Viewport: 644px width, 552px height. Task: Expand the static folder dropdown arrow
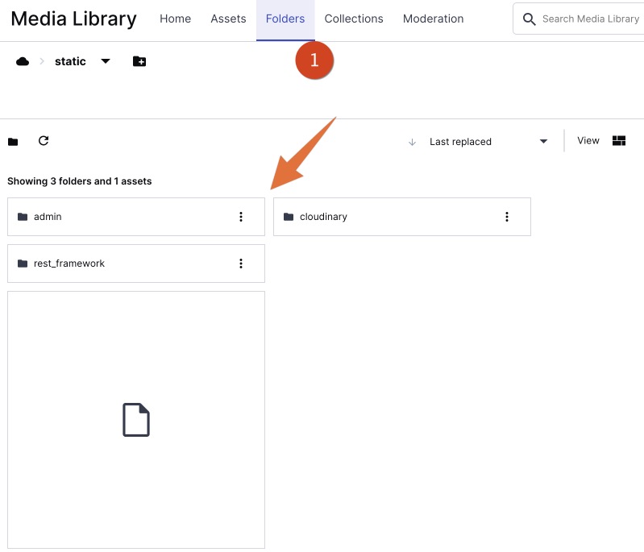pos(106,61)
